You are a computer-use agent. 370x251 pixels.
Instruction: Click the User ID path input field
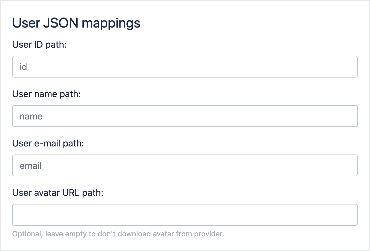(x=185, y=67)
